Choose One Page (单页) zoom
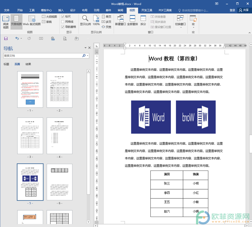This screenshot has height=227, width=252. [x=107, y=16]
